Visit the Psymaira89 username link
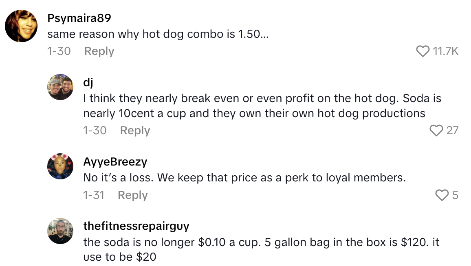Screen dimensions: 471x266 [x=79, y=18]
